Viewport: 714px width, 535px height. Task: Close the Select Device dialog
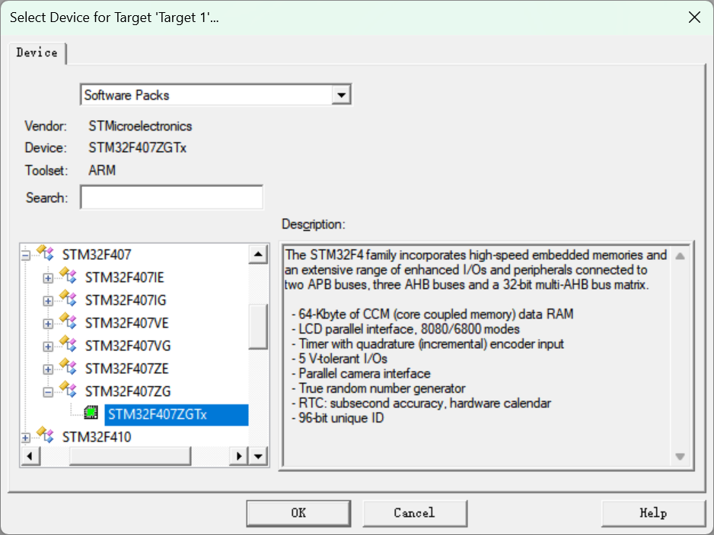pos(694,17)
